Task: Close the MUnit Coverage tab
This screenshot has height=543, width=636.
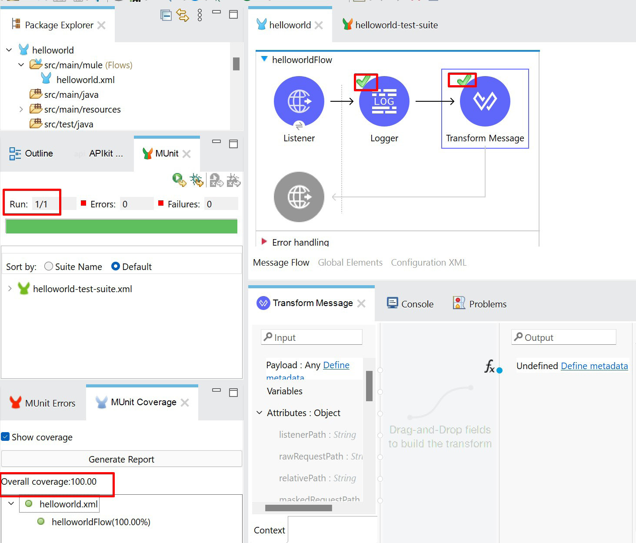Action: (185, 403)
